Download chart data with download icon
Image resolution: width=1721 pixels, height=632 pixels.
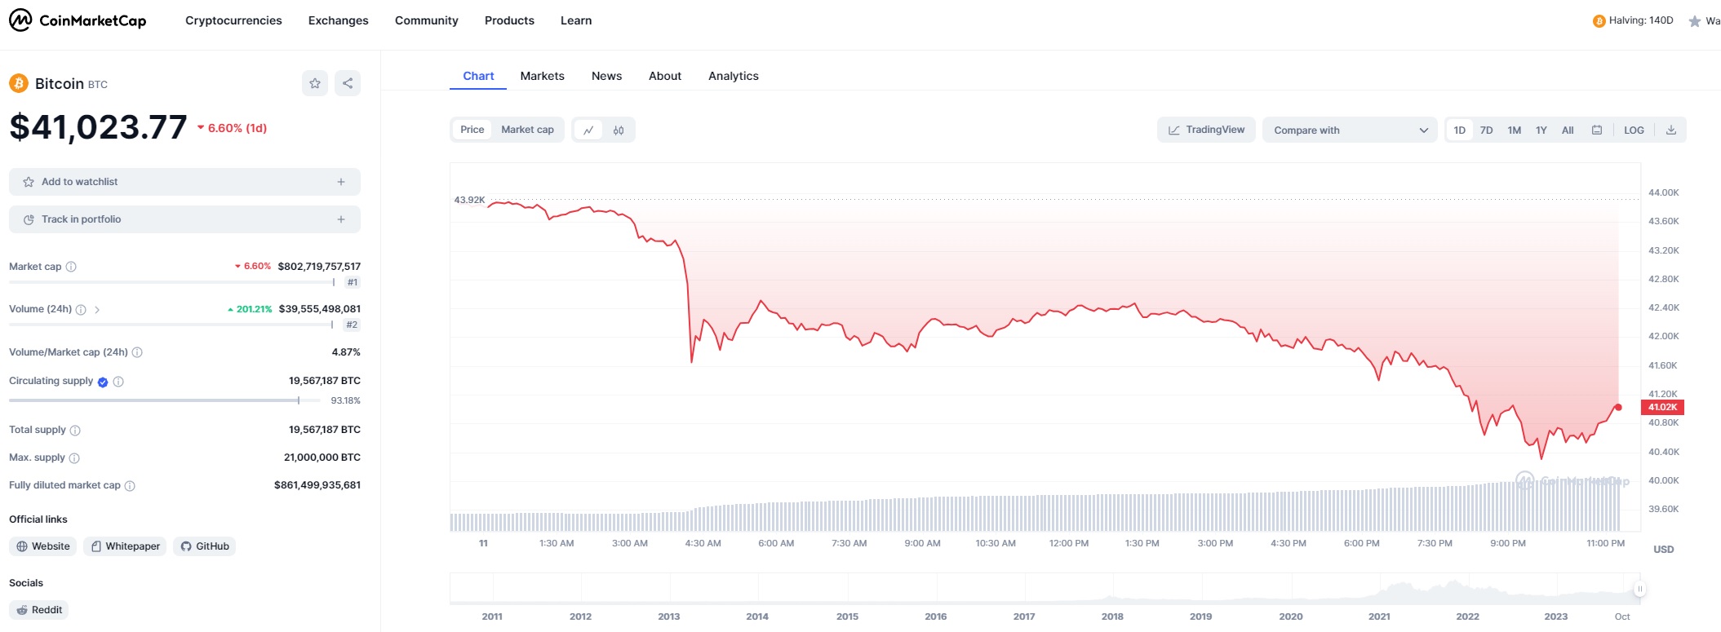click(1671, 130)
